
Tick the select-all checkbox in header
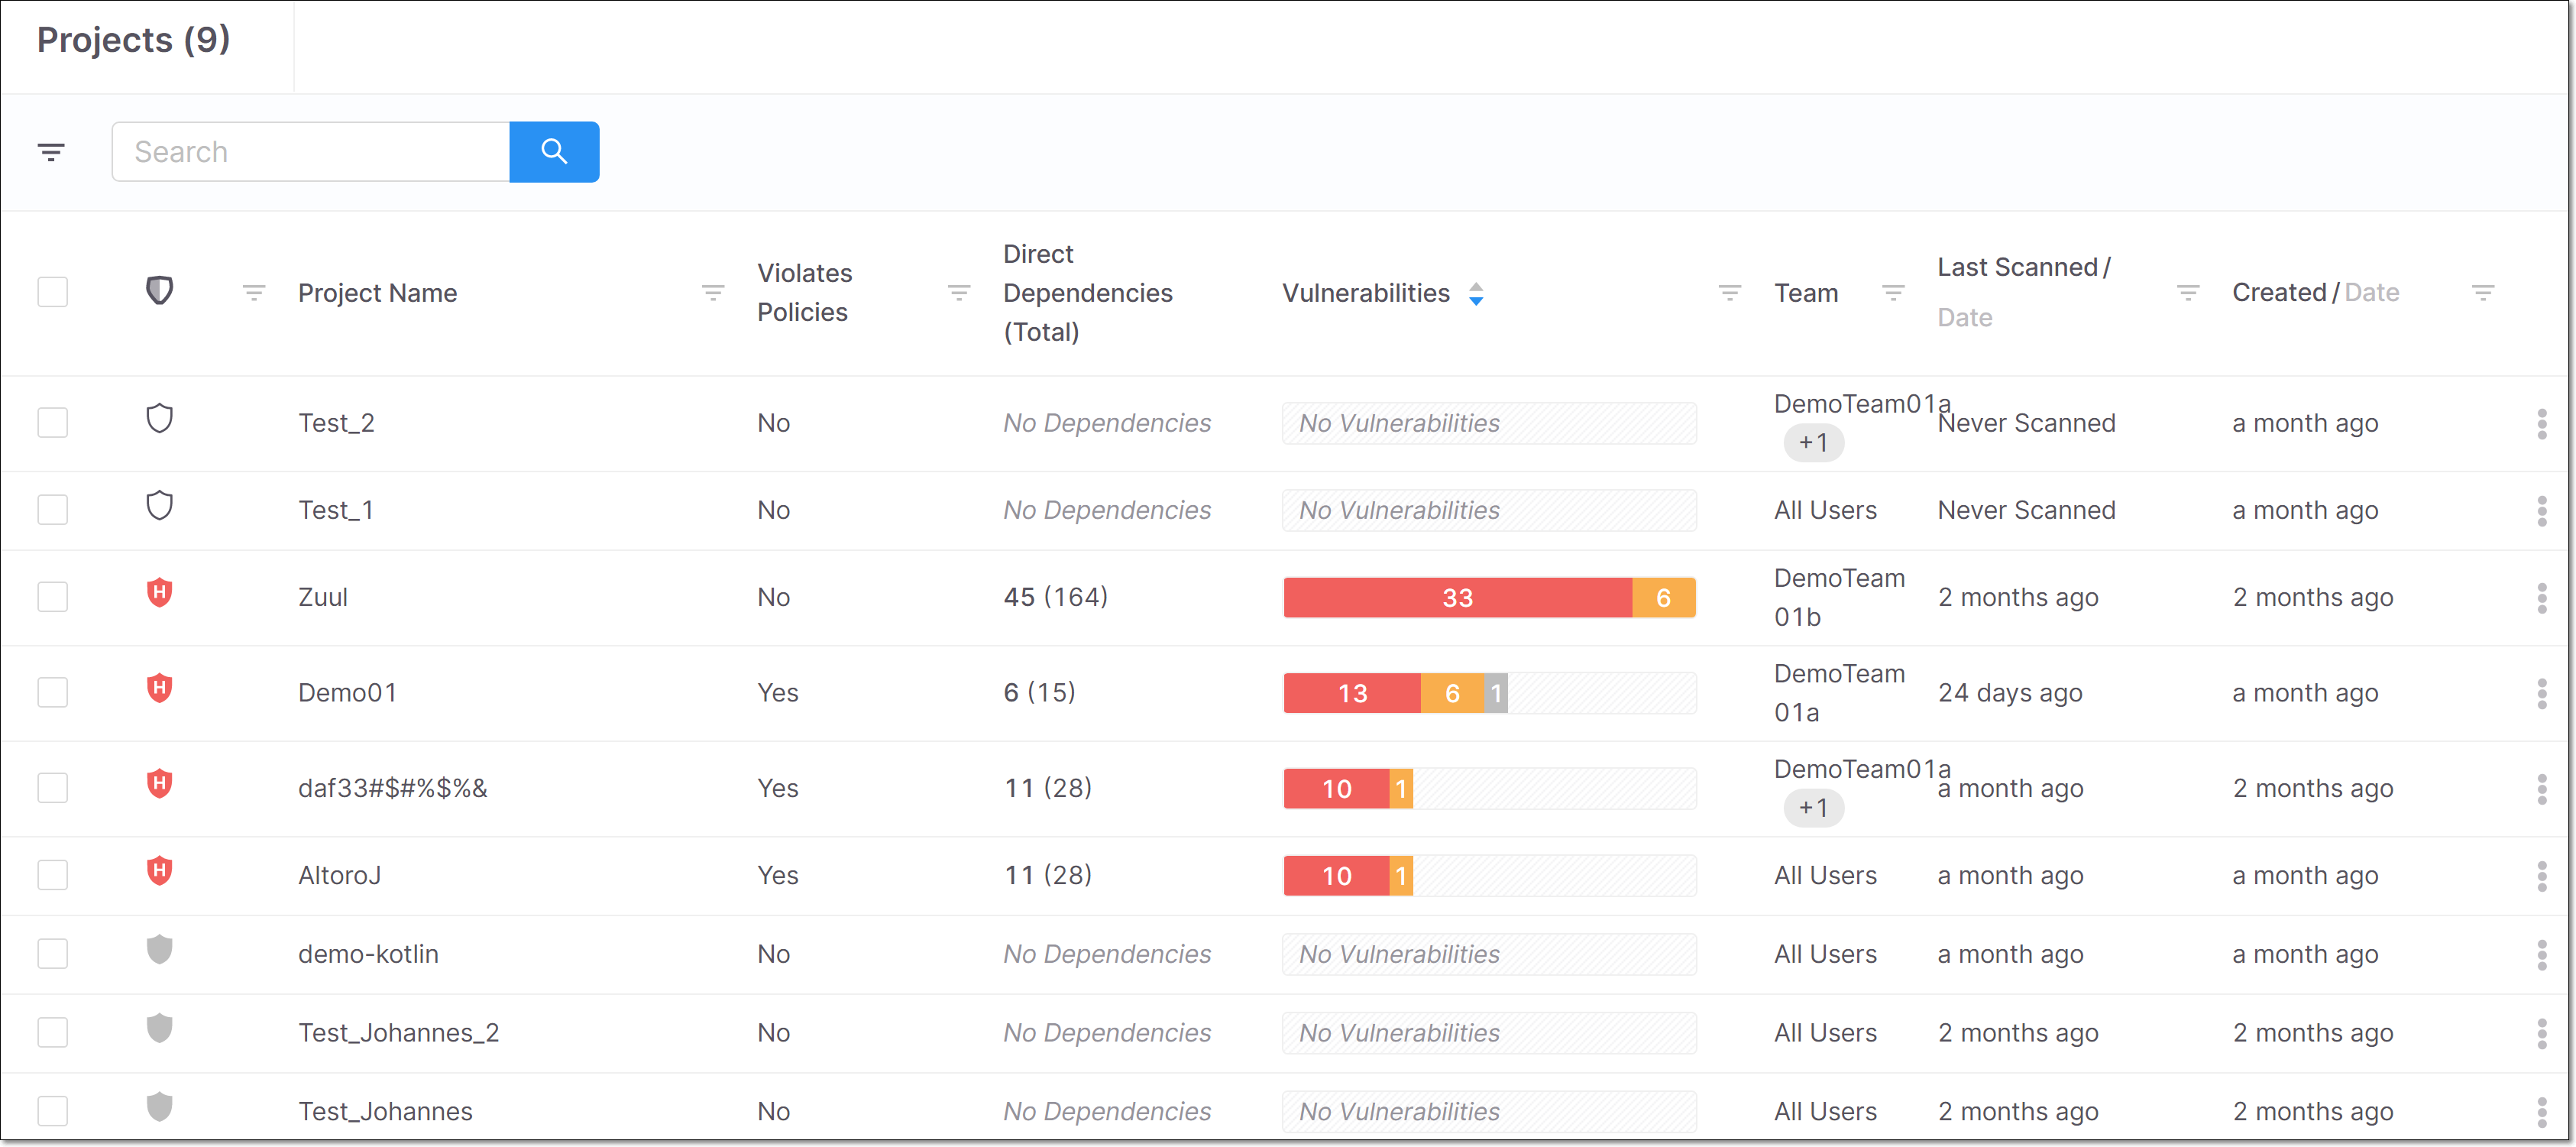coord(52,292)
